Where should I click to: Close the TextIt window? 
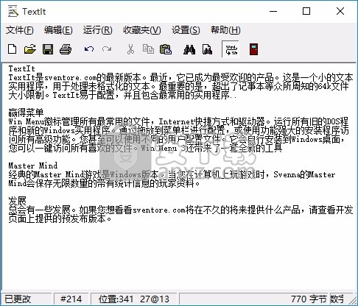[340, 11]
